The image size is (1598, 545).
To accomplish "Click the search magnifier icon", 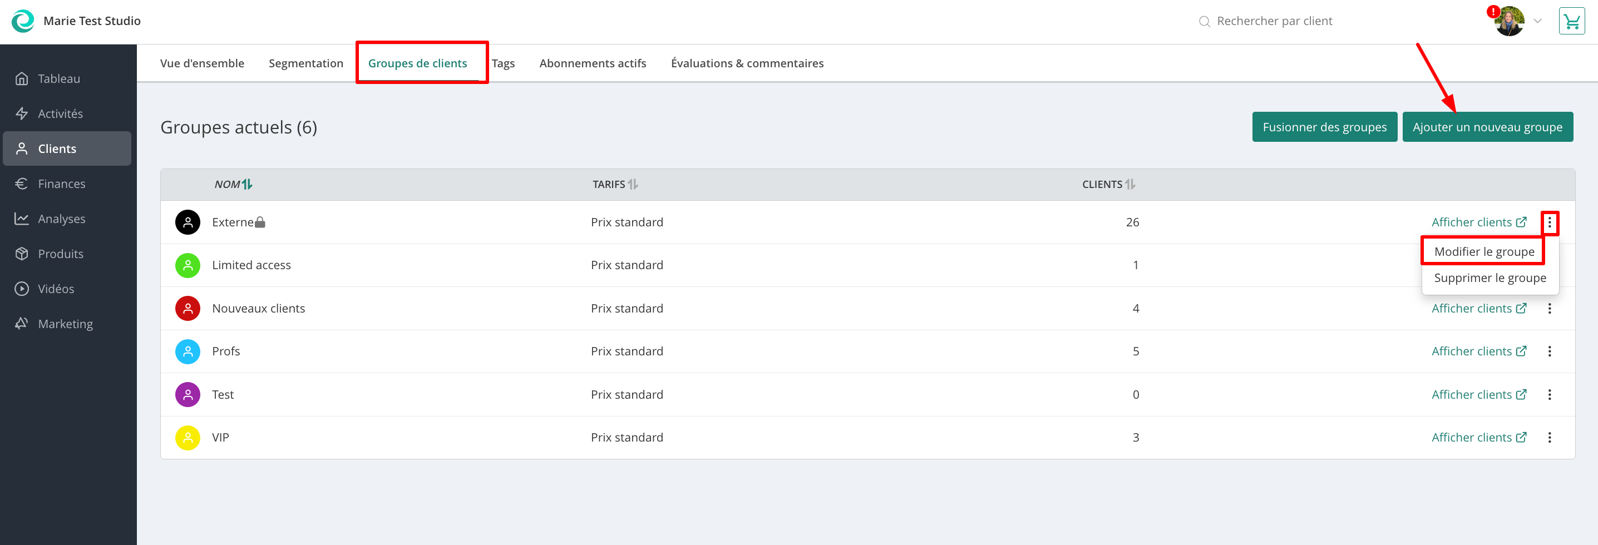I will click(x=1204, y=22).
